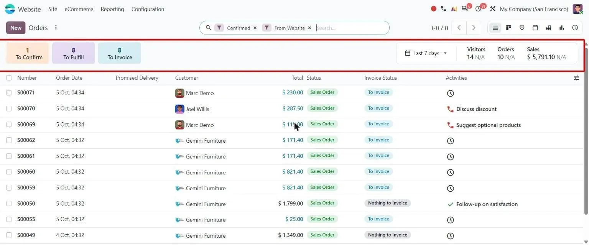Filter by the To Invoice card

120,53
